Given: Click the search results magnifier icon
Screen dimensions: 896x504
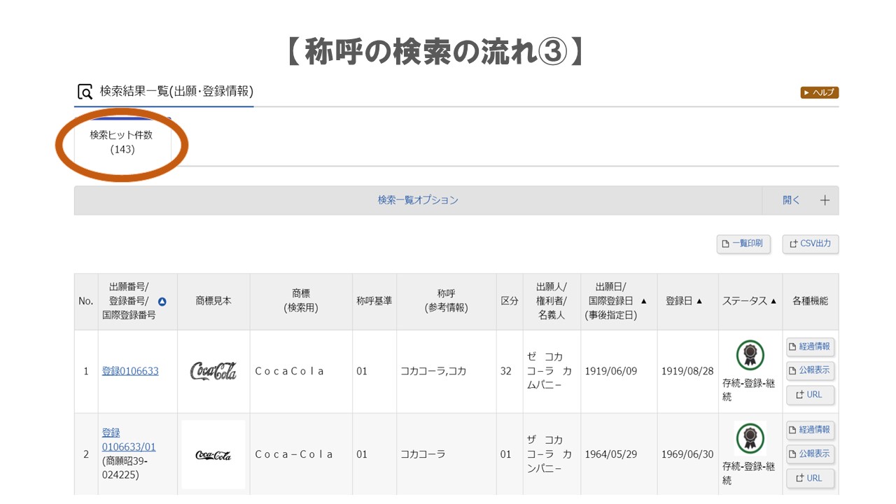Looking at the screenshot, I should coord(85,92).
